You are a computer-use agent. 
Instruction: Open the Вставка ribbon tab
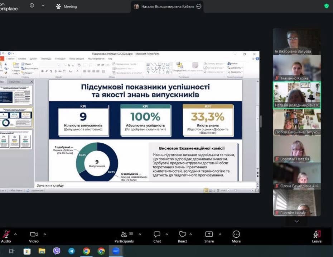pos(22,59)
